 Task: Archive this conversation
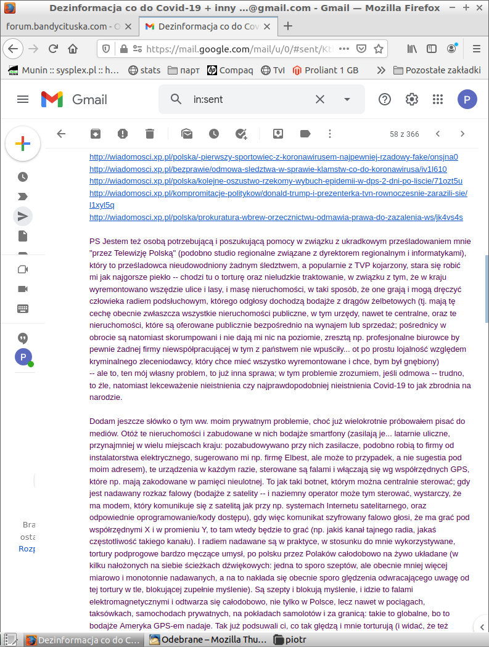[x=96, y=134]
